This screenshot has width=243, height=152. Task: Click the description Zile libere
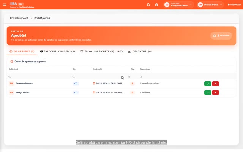click(145, 93)
